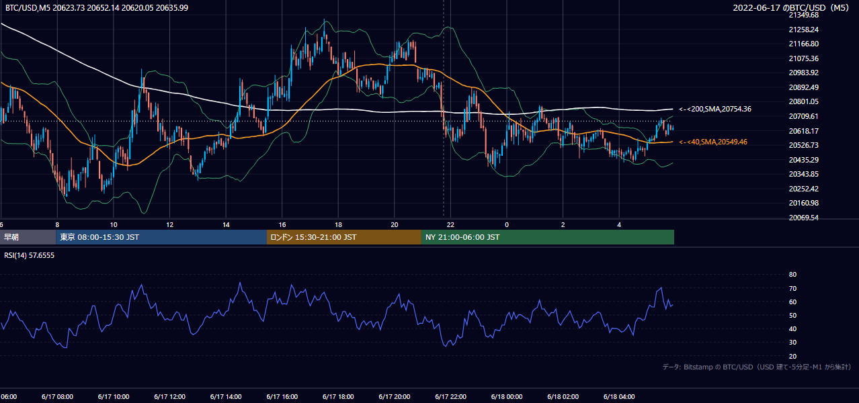
Task: Click the 6/17 22:00 time label
Action: click(x=450, y=396)
